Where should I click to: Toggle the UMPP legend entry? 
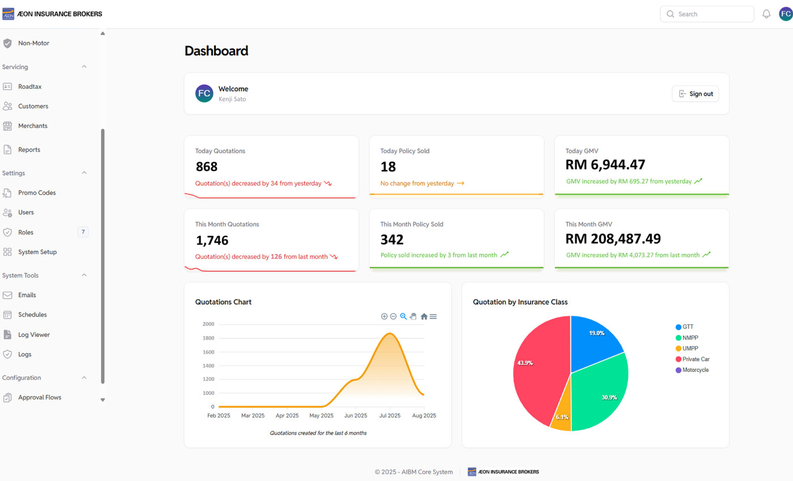(690, 349)
